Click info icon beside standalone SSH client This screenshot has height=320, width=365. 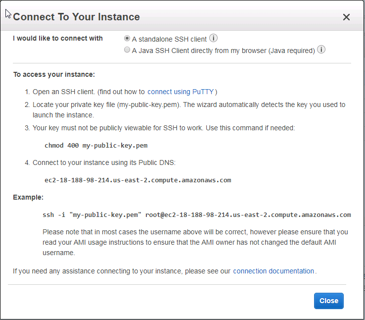[x=214, y=39]
